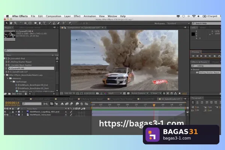Open the Graph Editor in timeline
The image size is (225, 150).
pyautogui.click(x=86, y=103)
